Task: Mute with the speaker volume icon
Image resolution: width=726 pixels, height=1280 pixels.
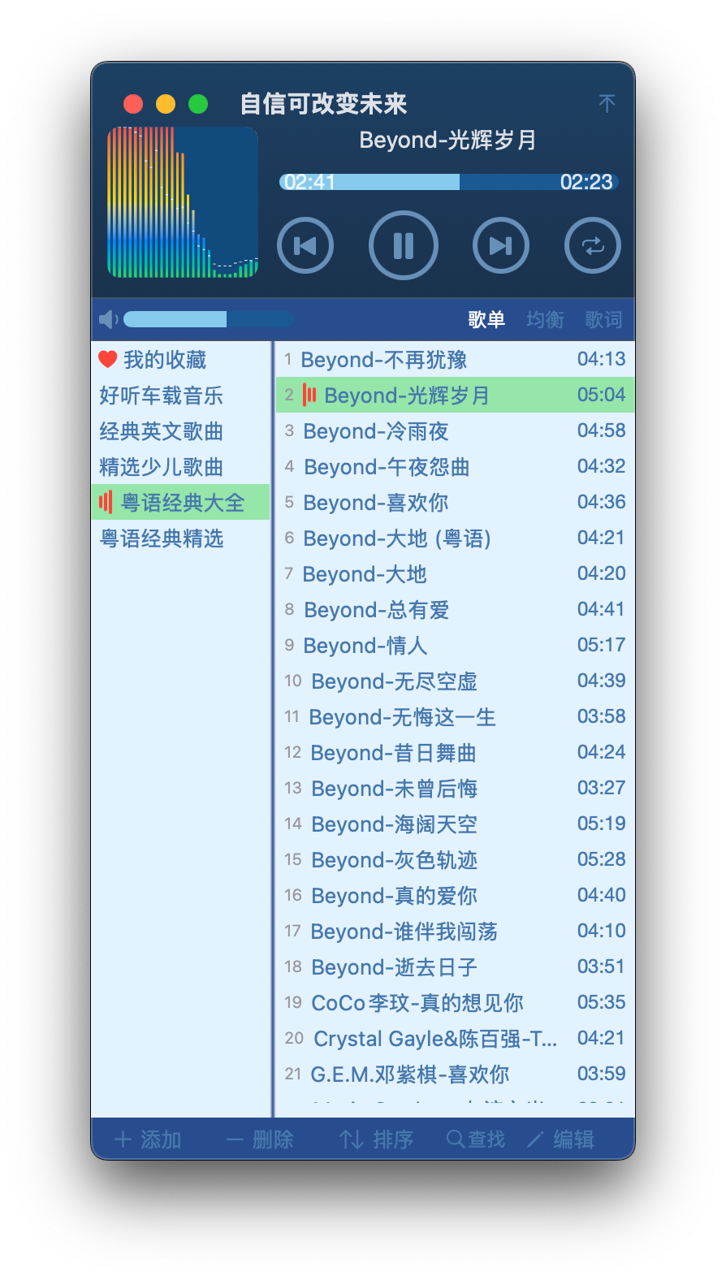Action: [108, 319]
